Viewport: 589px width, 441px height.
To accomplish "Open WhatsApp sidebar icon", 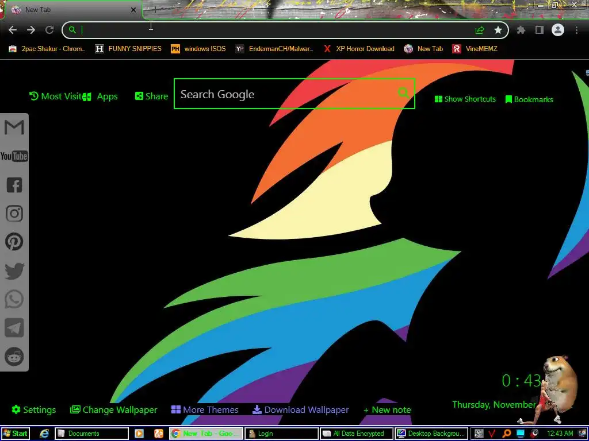I will tap(14, 299).
